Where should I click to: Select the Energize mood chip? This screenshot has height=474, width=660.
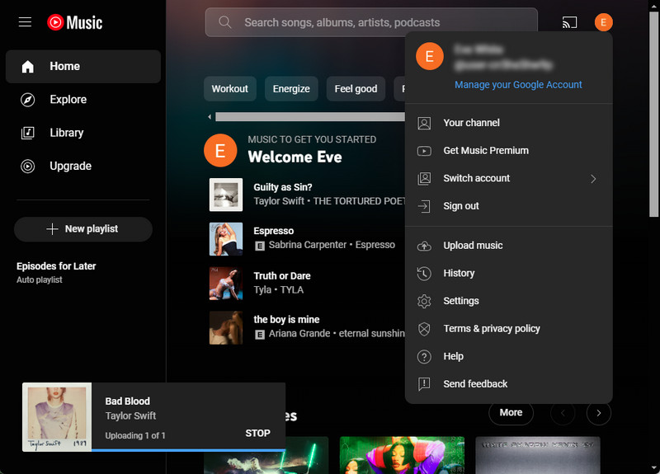(291, 89)
